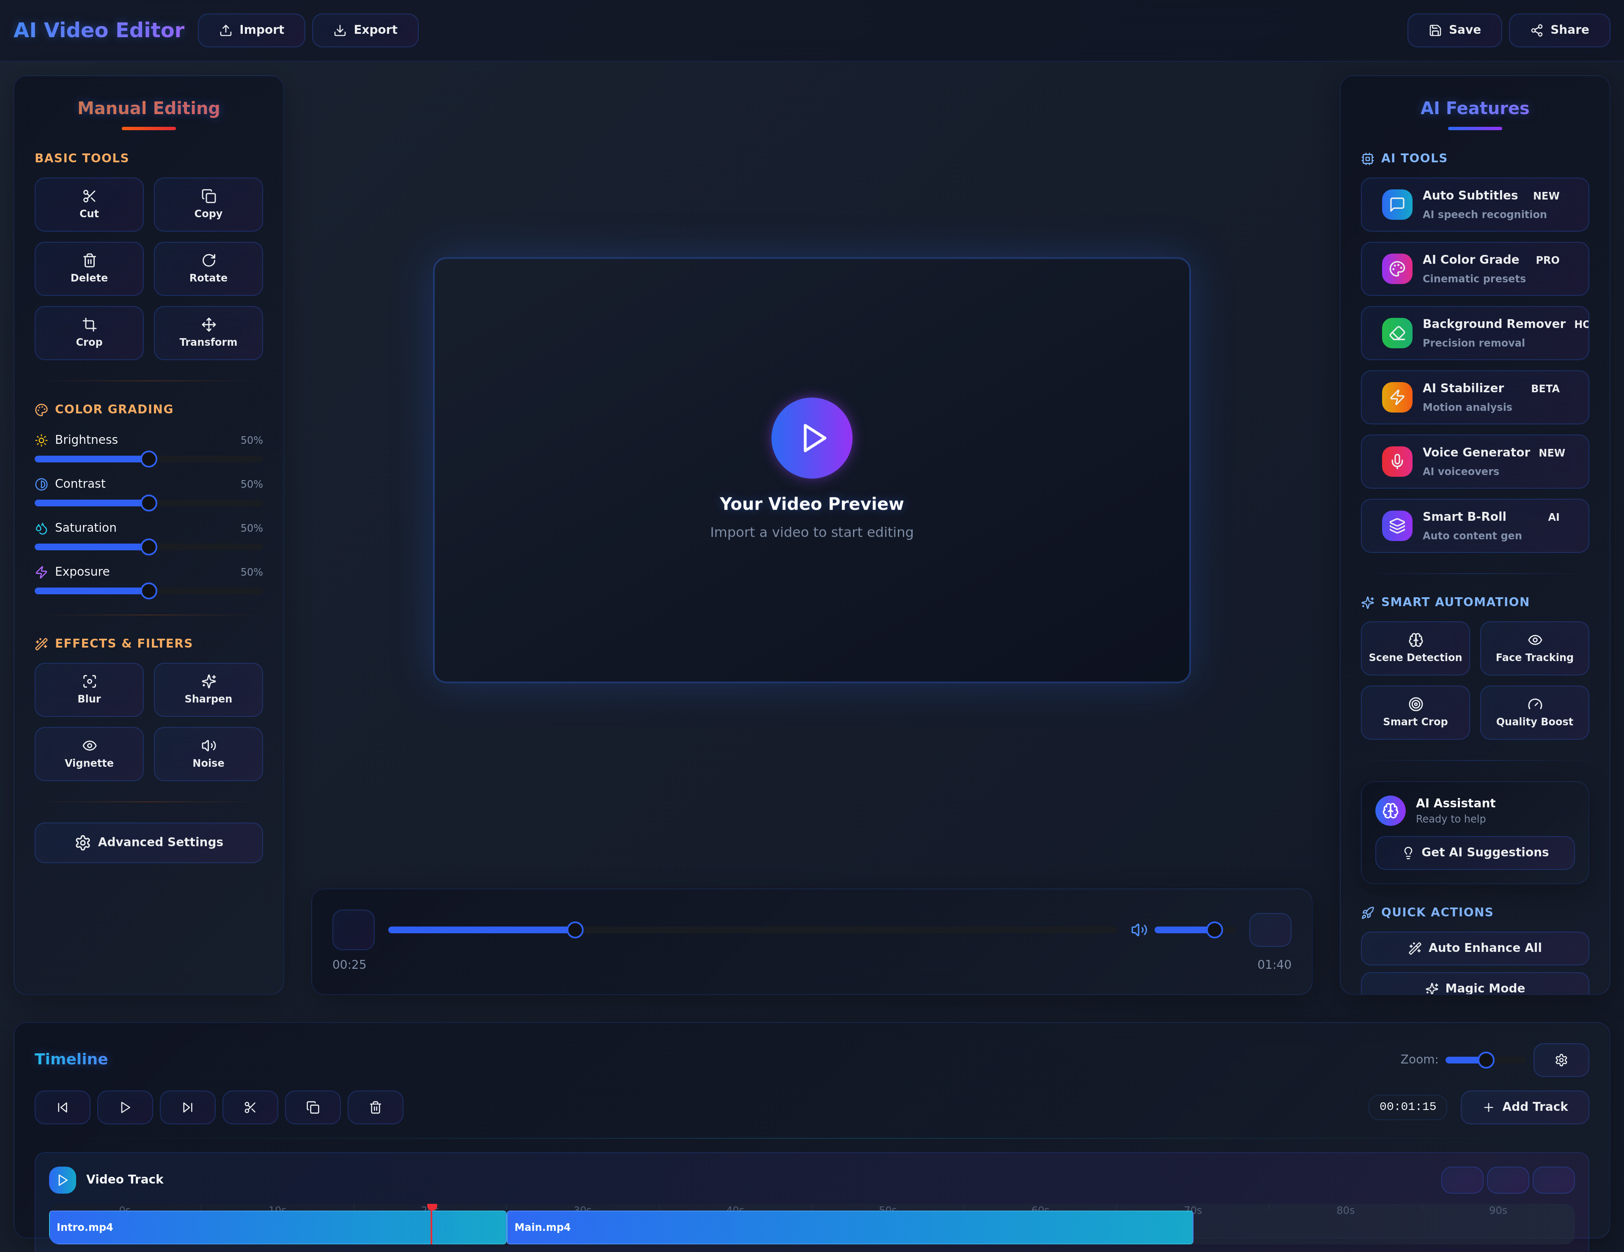Open timeline settings gear icon
The height and width of the screenshot is (1252, 1624).
1561,1060
